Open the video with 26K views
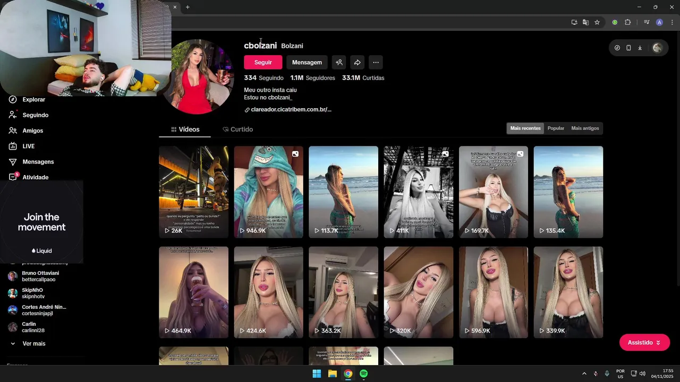 coord(193,192)
